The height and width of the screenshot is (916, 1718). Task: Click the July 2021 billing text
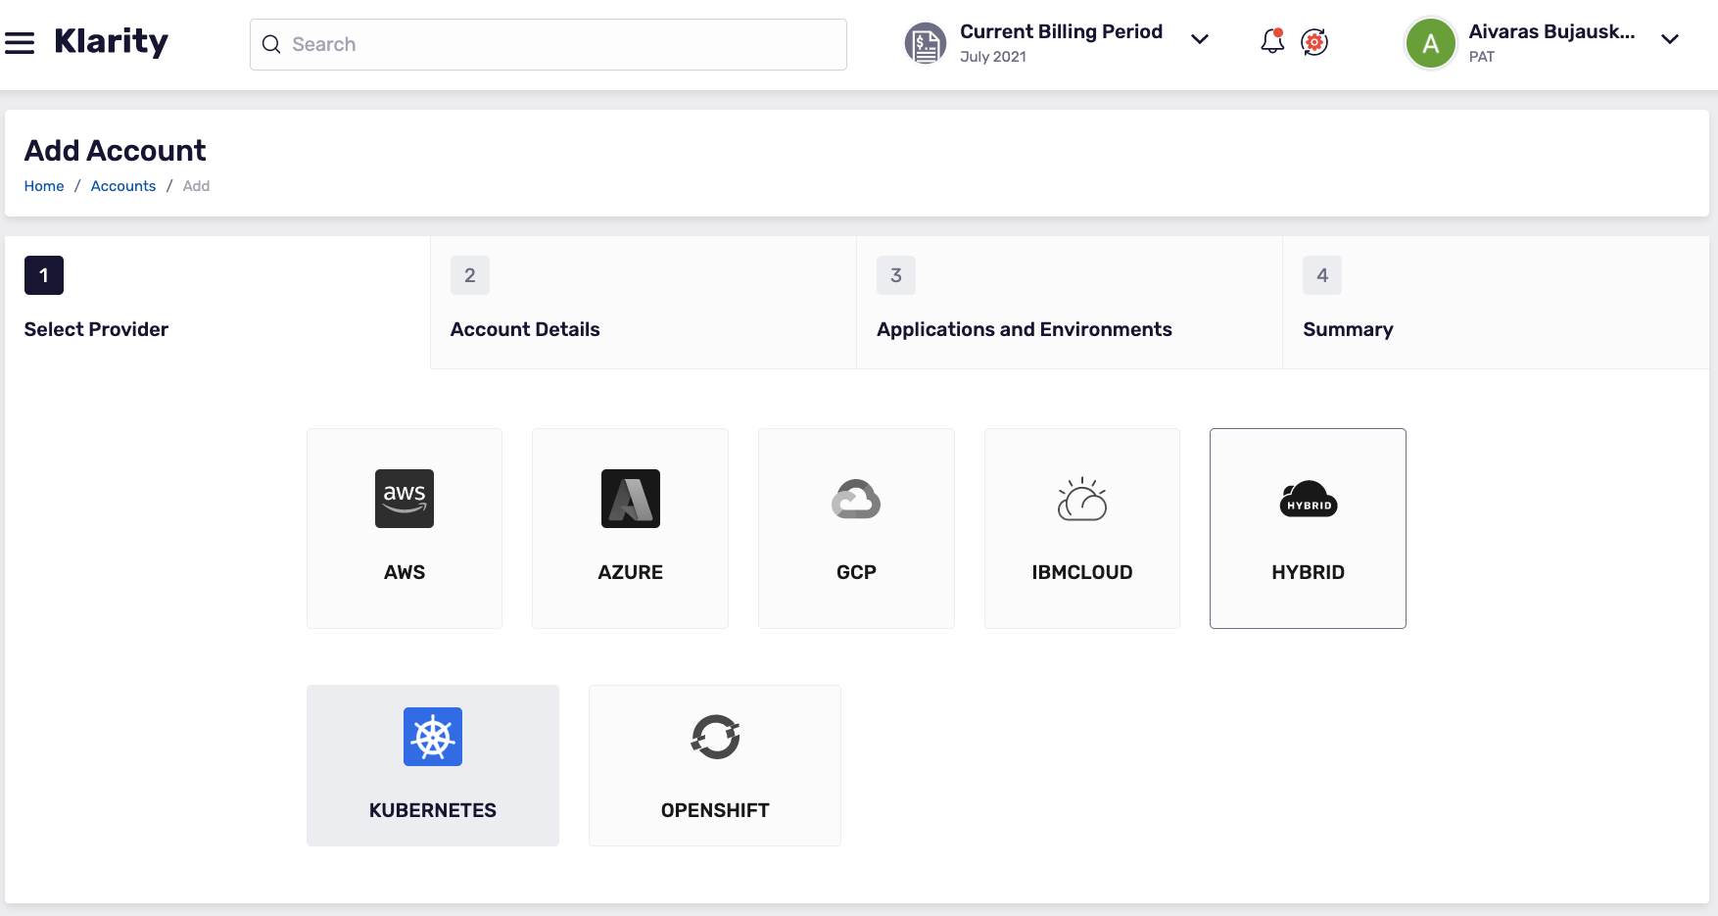[x=993, y=57]
